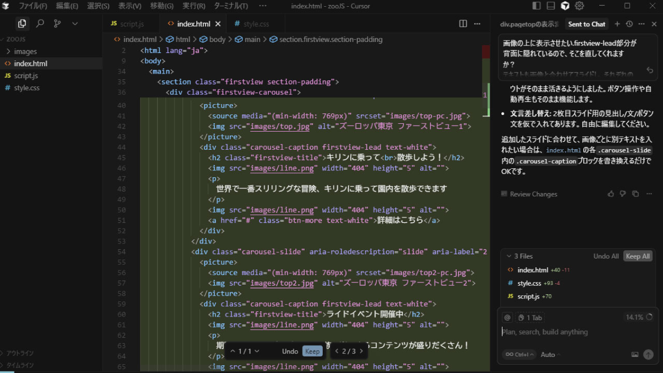Add context with @ button
The height and width of the screenshot is (373, 663).
coord(508,318)
